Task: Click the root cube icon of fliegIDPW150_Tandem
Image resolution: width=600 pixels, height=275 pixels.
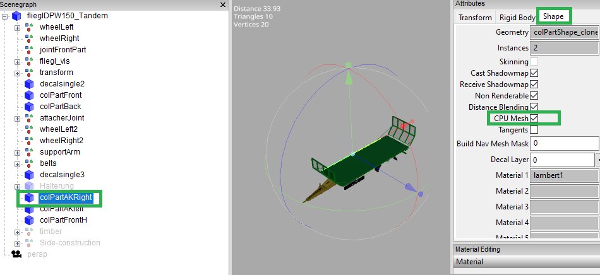Action: pyautogui.click(x=16, y=16)
